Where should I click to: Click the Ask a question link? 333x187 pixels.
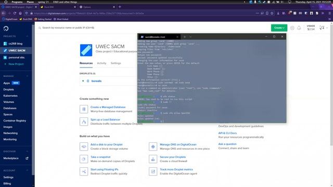(227, 144)
